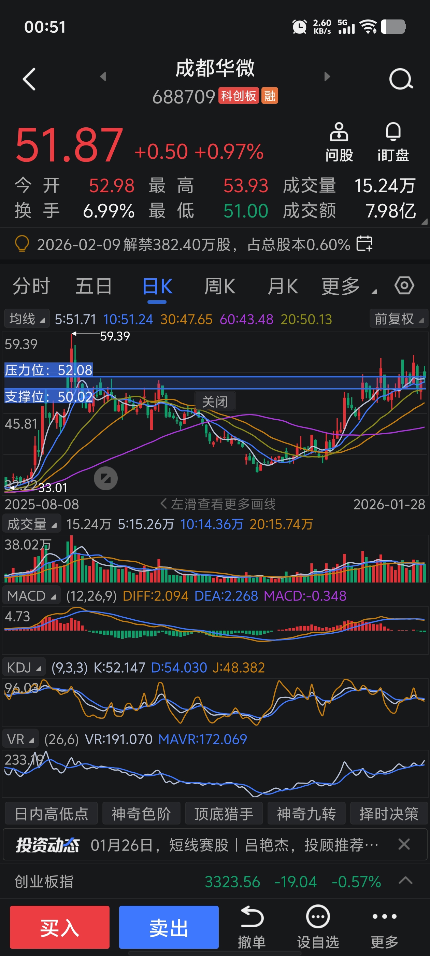Open the chart settings hexagon icon

pyautogui.click(x=404, y=285)
